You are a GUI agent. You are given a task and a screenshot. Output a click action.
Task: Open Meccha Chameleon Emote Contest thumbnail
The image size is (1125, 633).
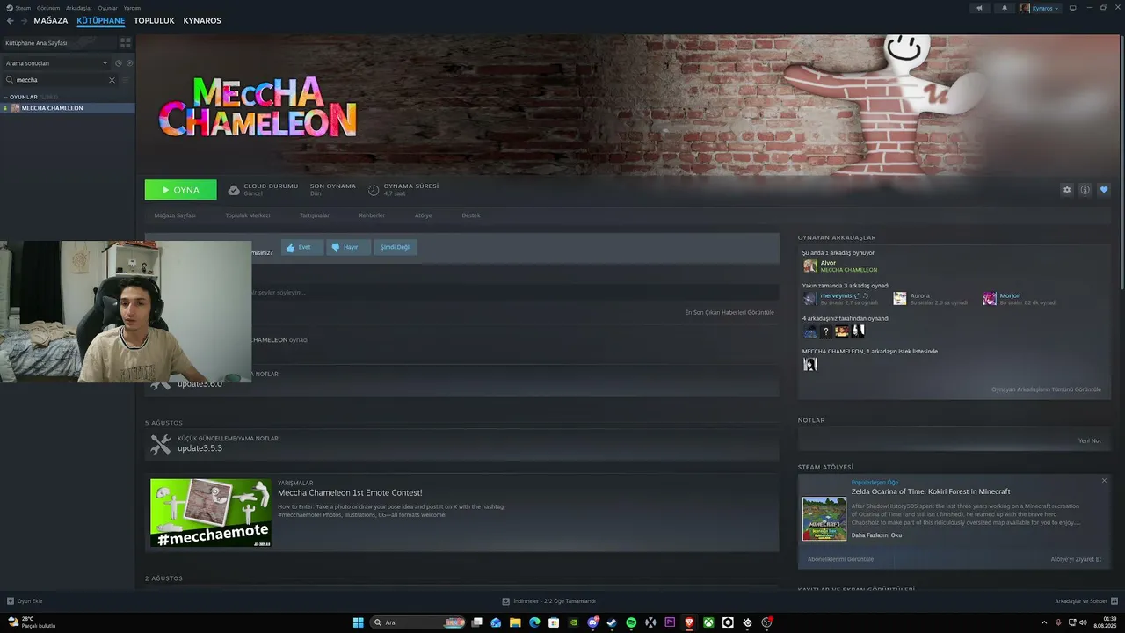(x=211, y=513)
